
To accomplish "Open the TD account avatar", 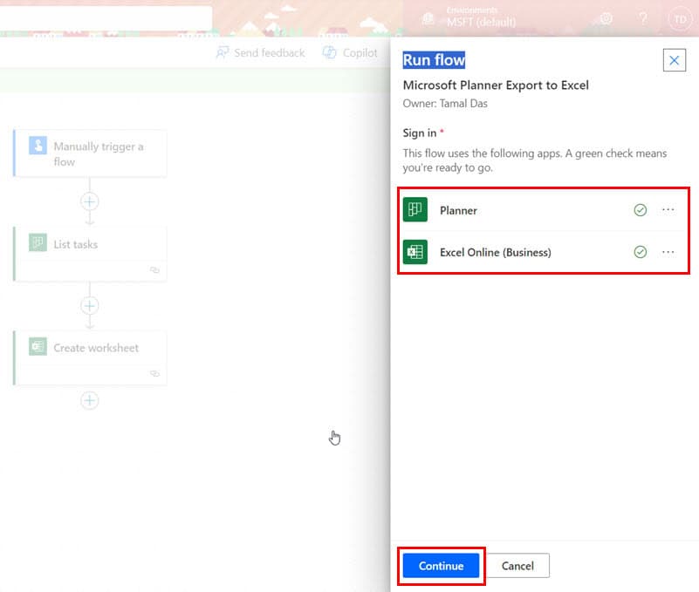I will pyautogui.click(x=680, y=19).
